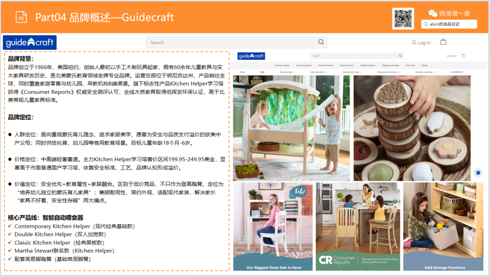Click the document icon beside Part04 title

(21, 17)
